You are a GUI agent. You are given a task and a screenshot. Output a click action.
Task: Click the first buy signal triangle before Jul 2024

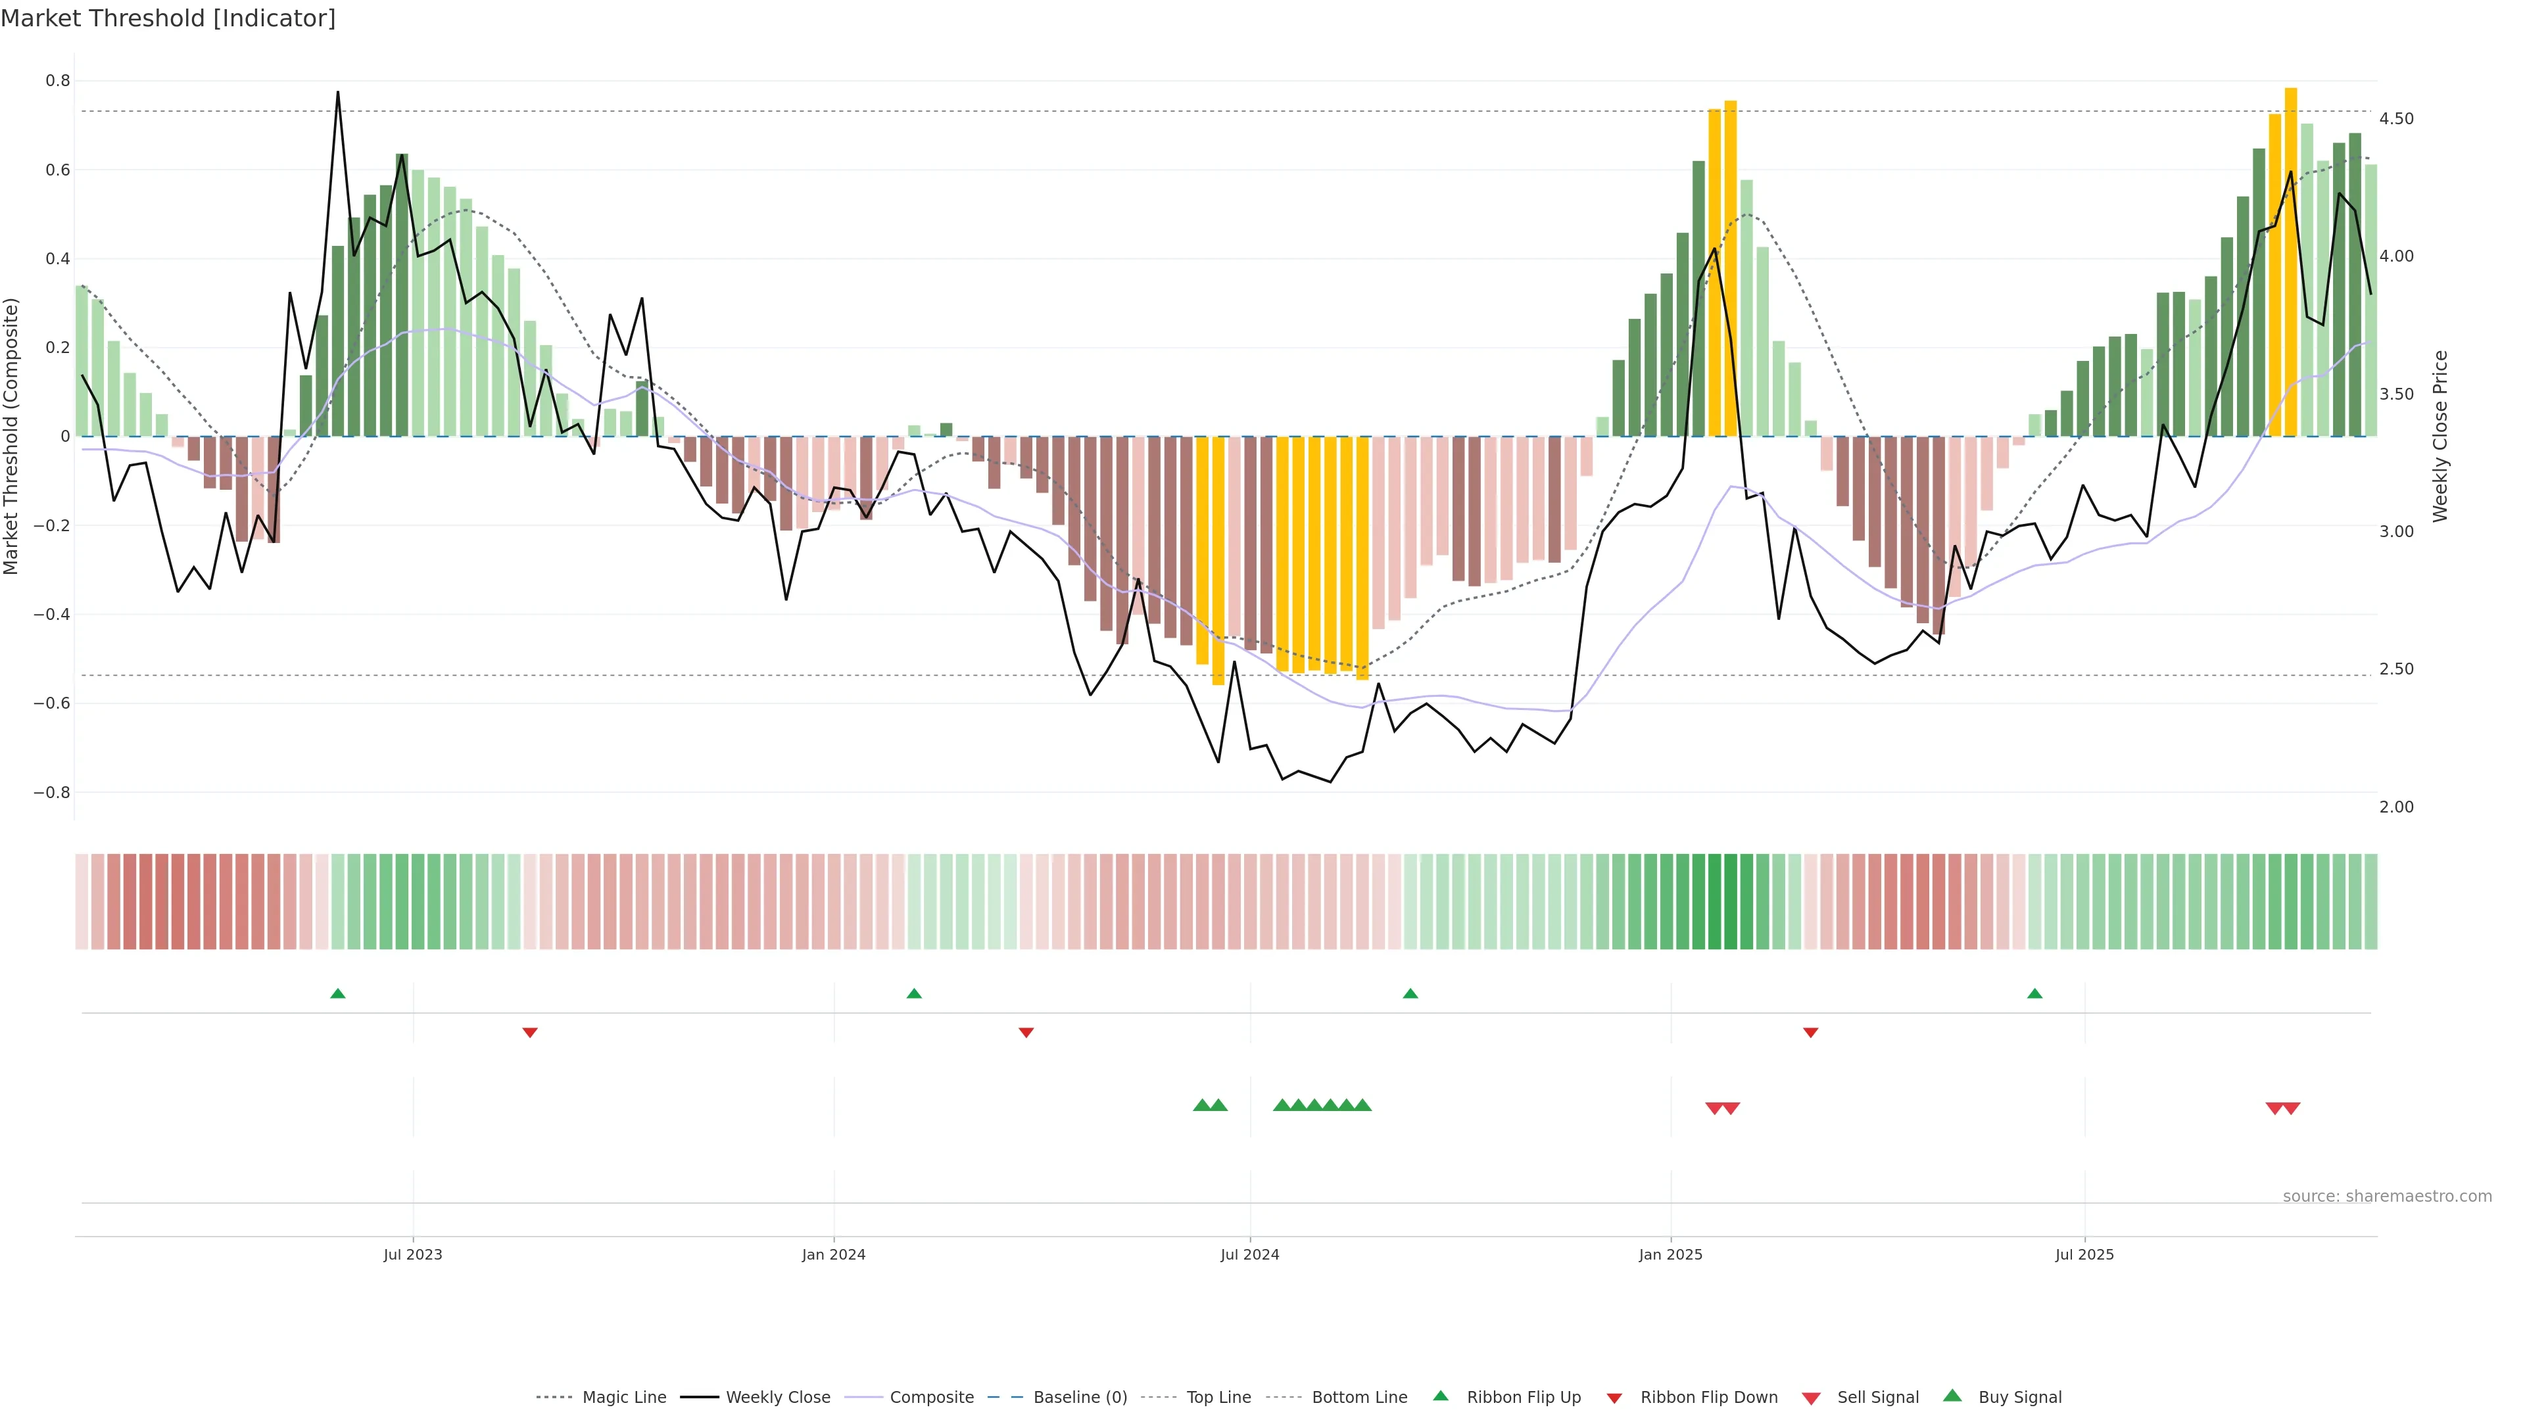tap(1202, 1105)
